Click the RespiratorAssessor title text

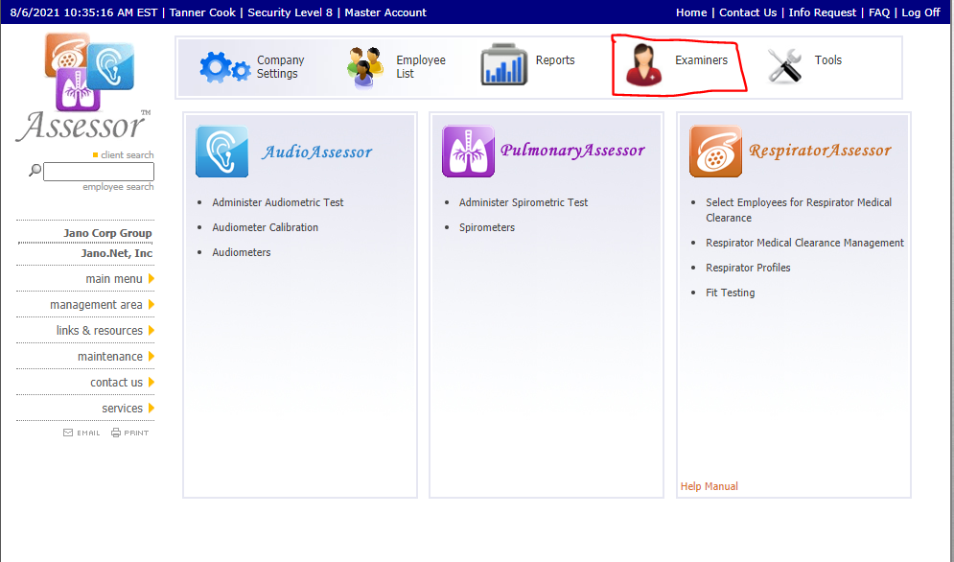[x=820, y=151]
